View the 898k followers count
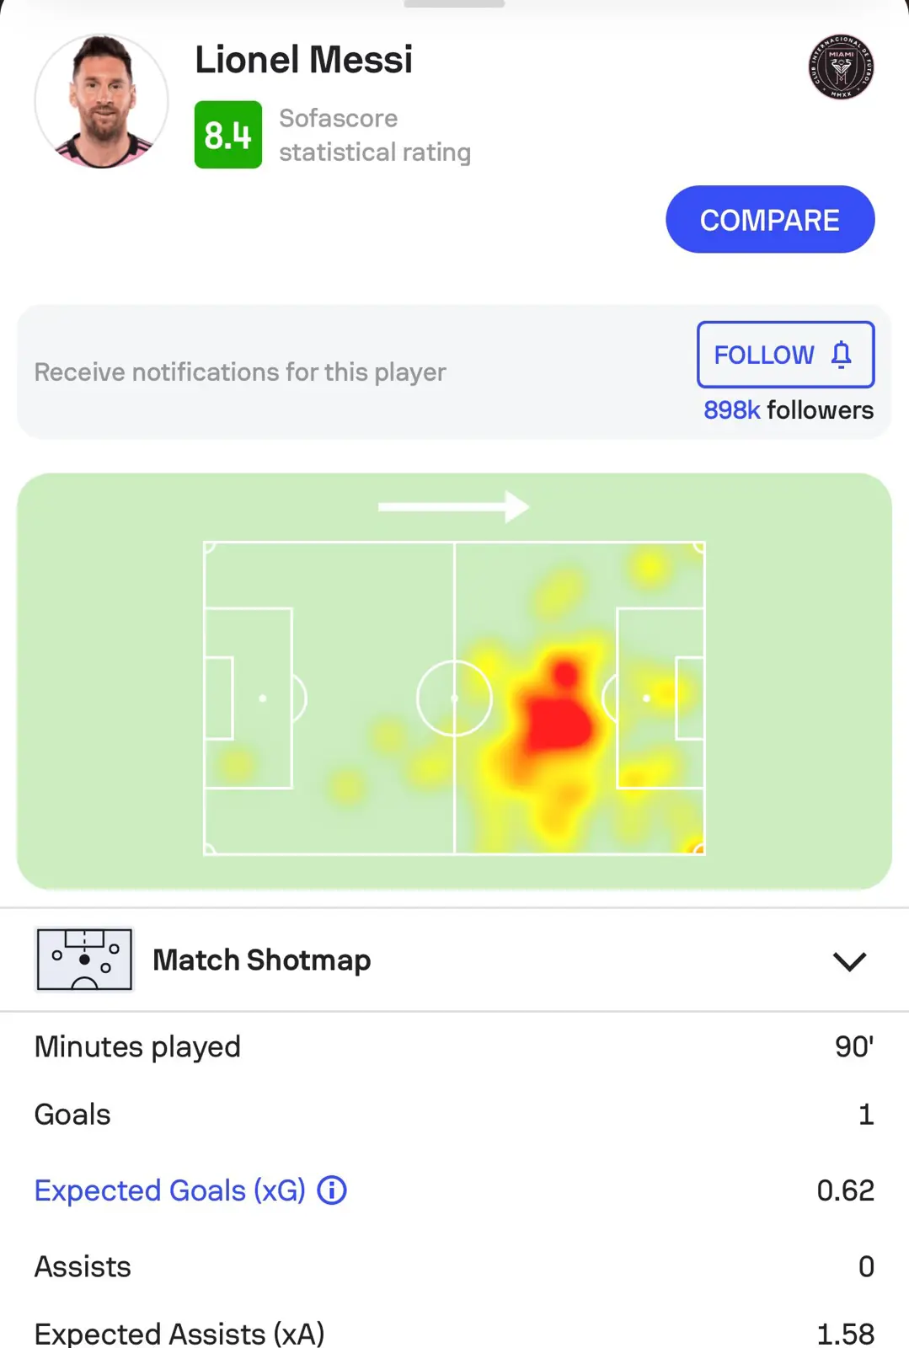 pos(789,410)
